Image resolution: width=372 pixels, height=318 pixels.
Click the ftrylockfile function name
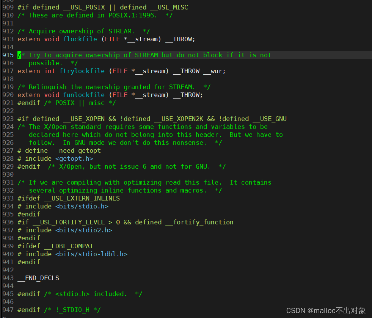click(x=82, y=71)
